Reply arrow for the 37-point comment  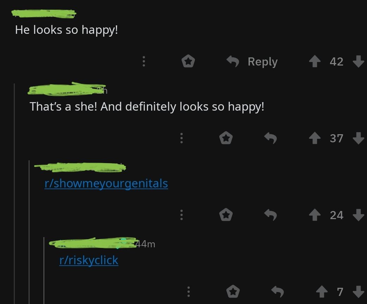(x=270, y=138)
